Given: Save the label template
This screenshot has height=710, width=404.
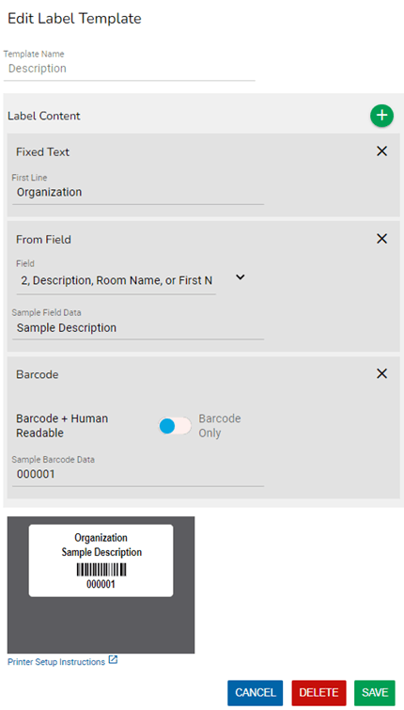Looking at the screenshot, I should 375,693.
